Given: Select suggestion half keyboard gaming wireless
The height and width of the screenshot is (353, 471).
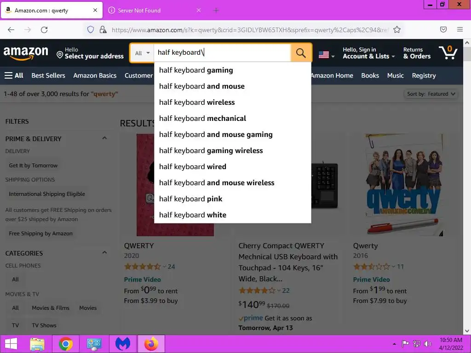Looking at the screenshot, I should (232, 151).
